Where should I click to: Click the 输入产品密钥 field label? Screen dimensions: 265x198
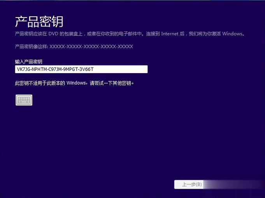(x=28, y=61)
